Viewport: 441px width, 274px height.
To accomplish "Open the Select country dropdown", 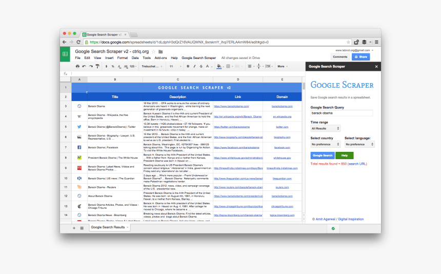I will pyautogui.click(x=326, y=144).
